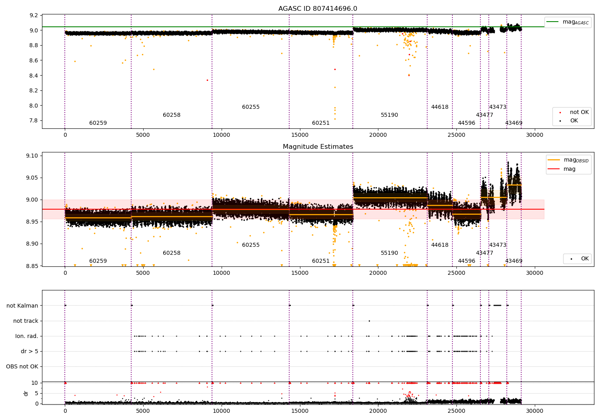600x420 pixels.
Task: Click the 44596 label in Magnitude Estimates plot
Action: (466, 261)
